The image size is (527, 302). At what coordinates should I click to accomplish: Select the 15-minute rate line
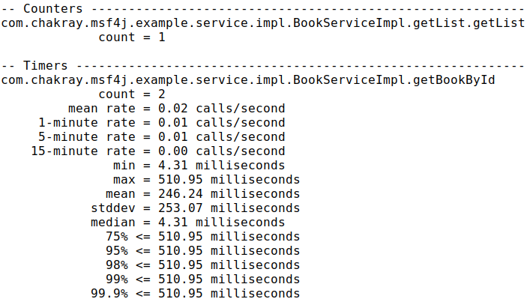click(x=157, y=151)
